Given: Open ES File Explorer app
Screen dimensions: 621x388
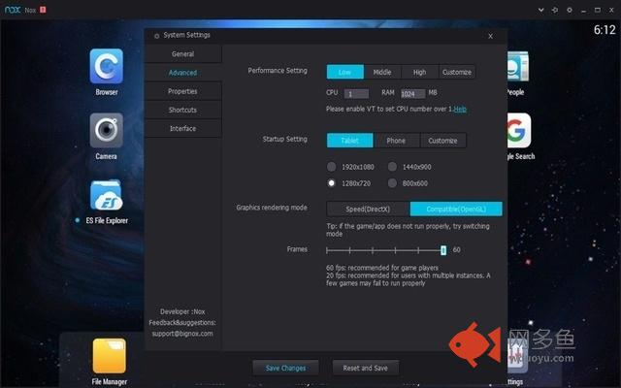Looking at the screenshot, I should pos(106,195).
